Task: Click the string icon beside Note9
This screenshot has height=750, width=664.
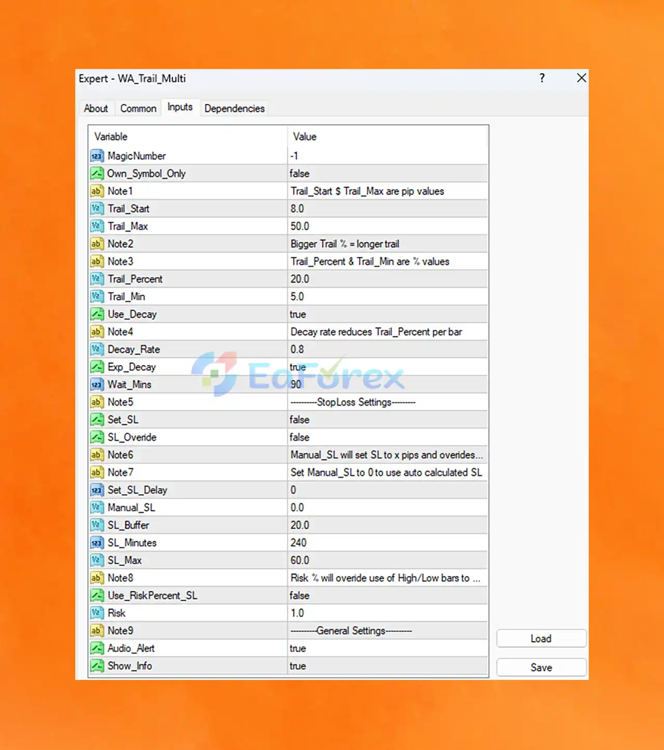Action: [97, 631]
